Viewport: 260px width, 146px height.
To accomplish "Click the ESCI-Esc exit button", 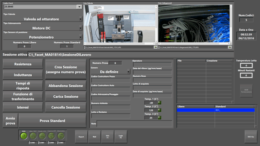I will 251,137.
